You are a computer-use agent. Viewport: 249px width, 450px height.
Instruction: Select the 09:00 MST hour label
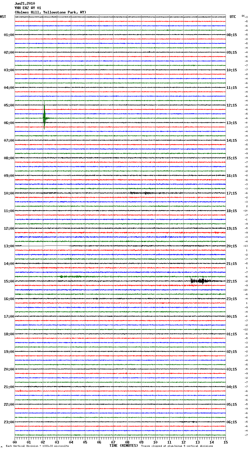click(9, 176)
